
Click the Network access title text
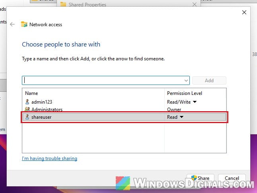click(x=46, y=25)
